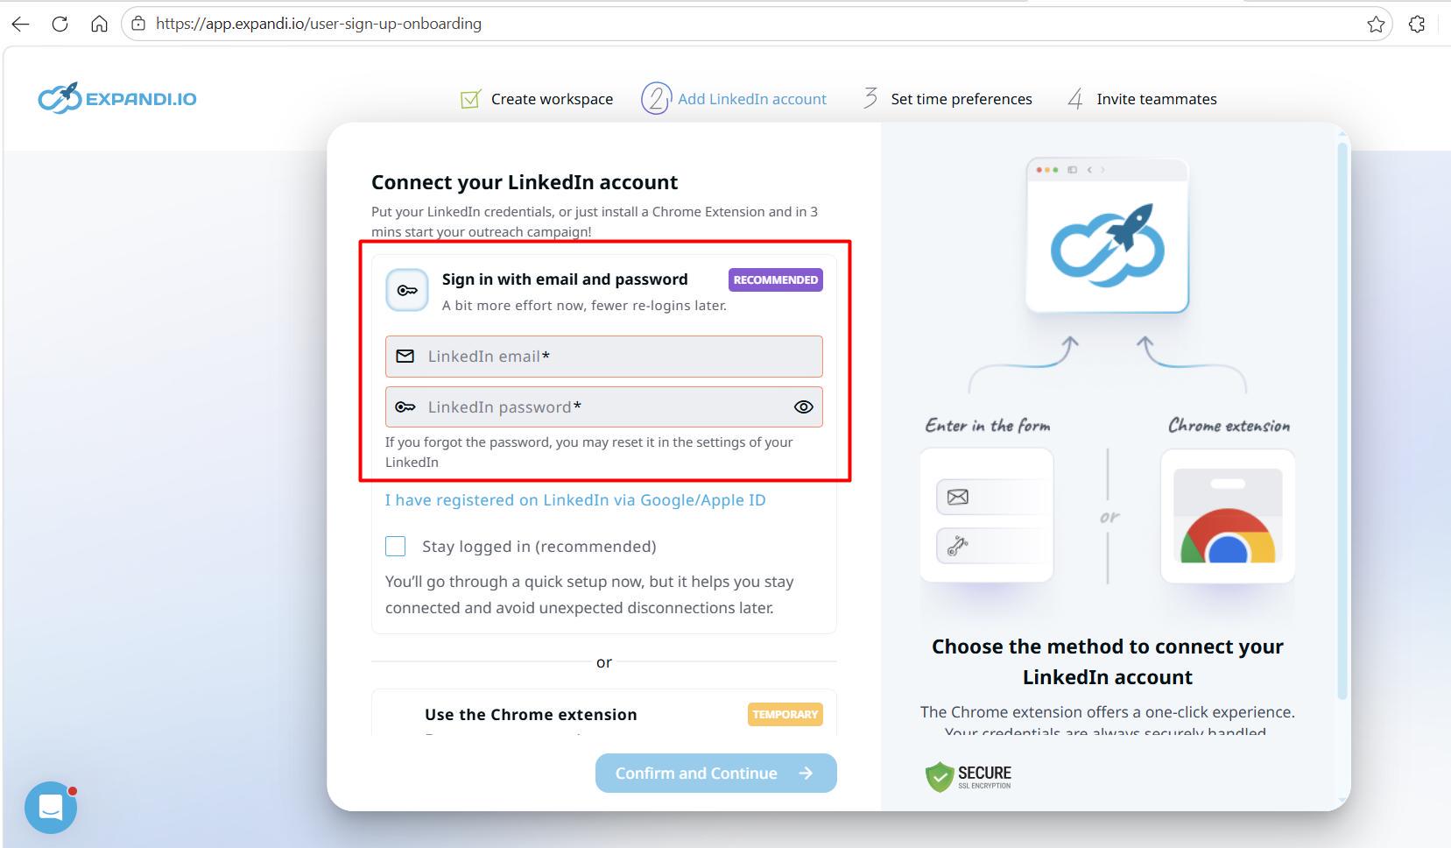
Task: Click the envelope icon in the email field
Action: tap(405, 356)
